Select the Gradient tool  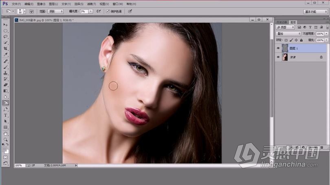(5, 91)
